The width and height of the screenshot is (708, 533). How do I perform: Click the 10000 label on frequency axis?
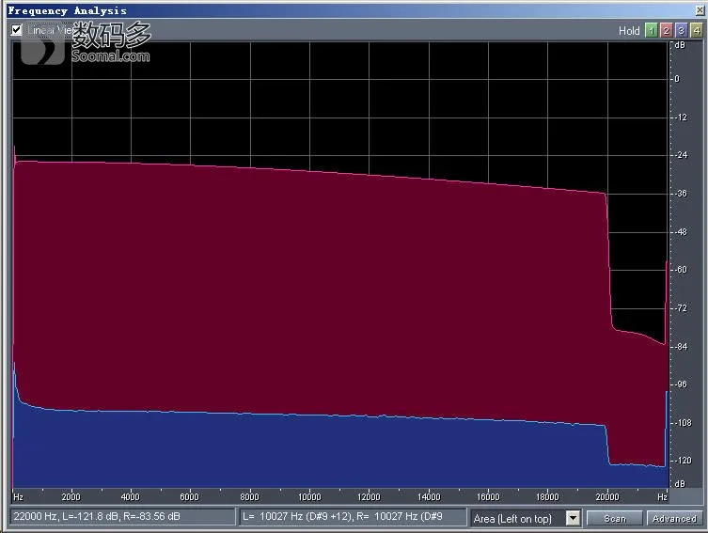309,497
